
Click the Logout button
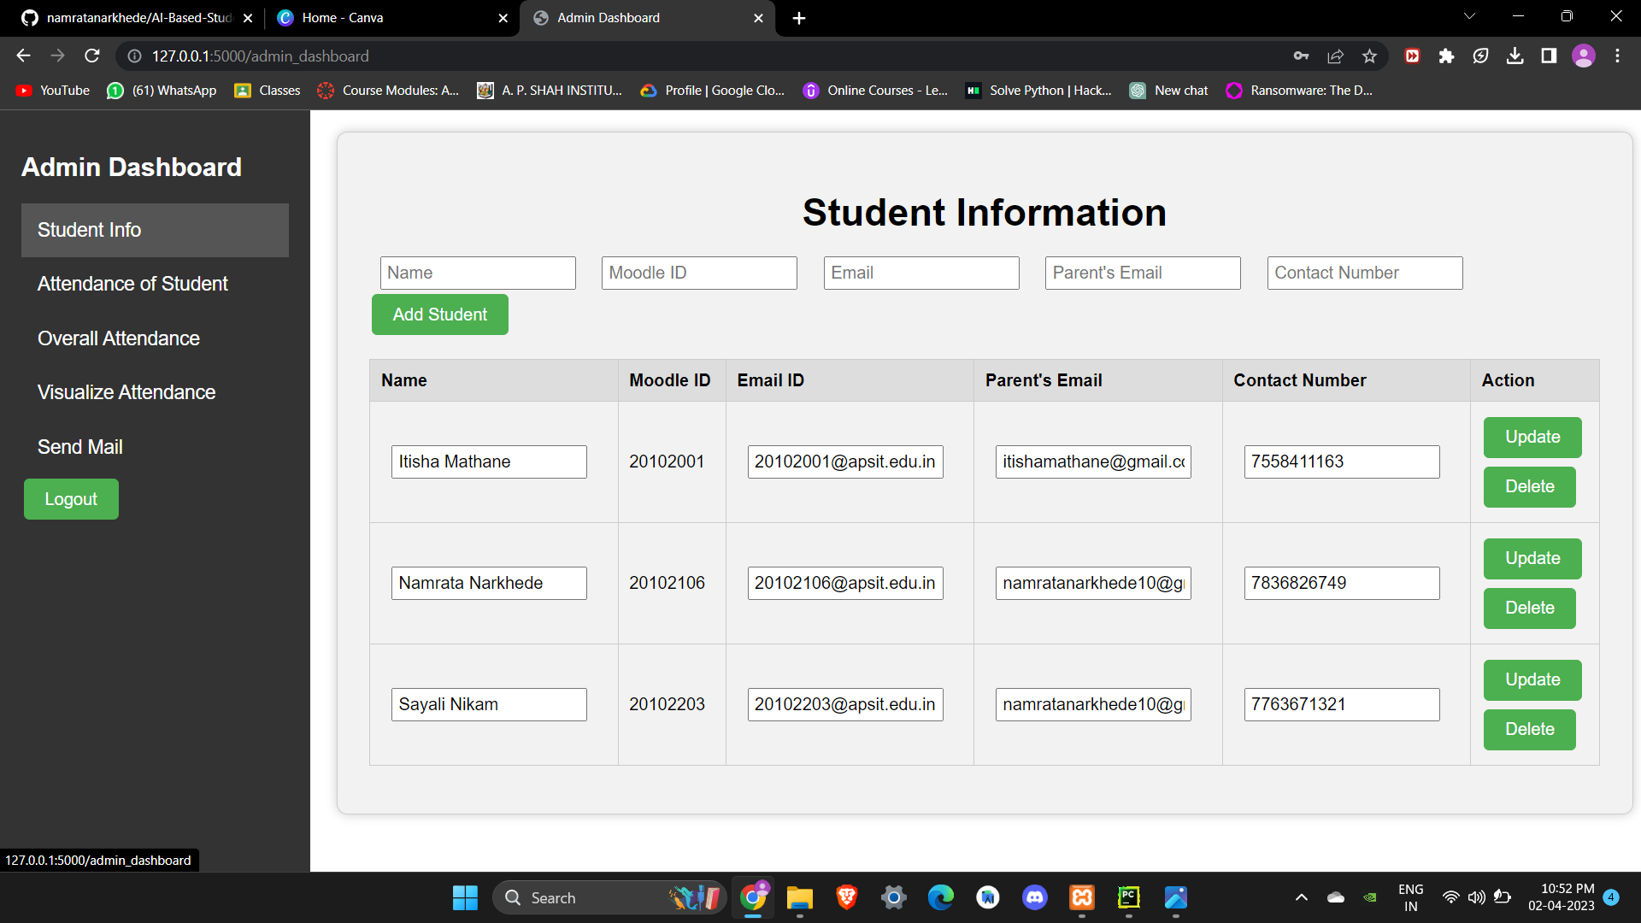[x=71, y=499]
